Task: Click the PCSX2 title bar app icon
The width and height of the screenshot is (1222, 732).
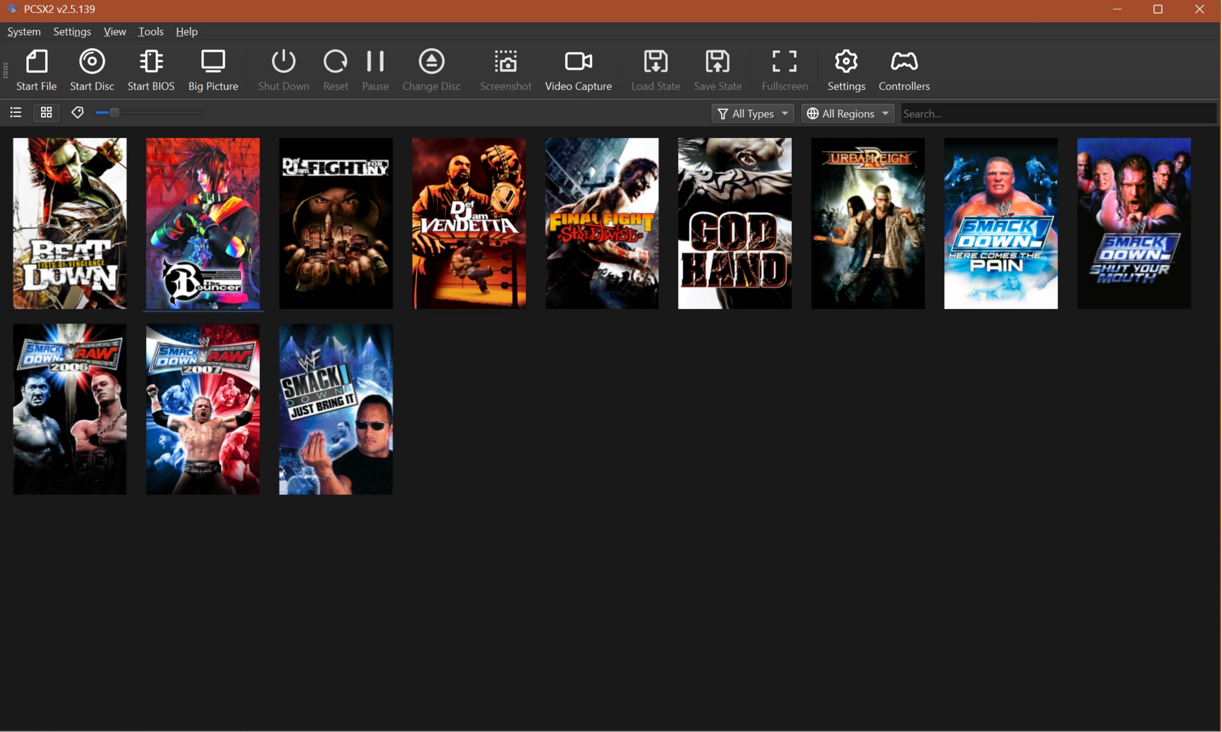Action: [x=12, y=9]
